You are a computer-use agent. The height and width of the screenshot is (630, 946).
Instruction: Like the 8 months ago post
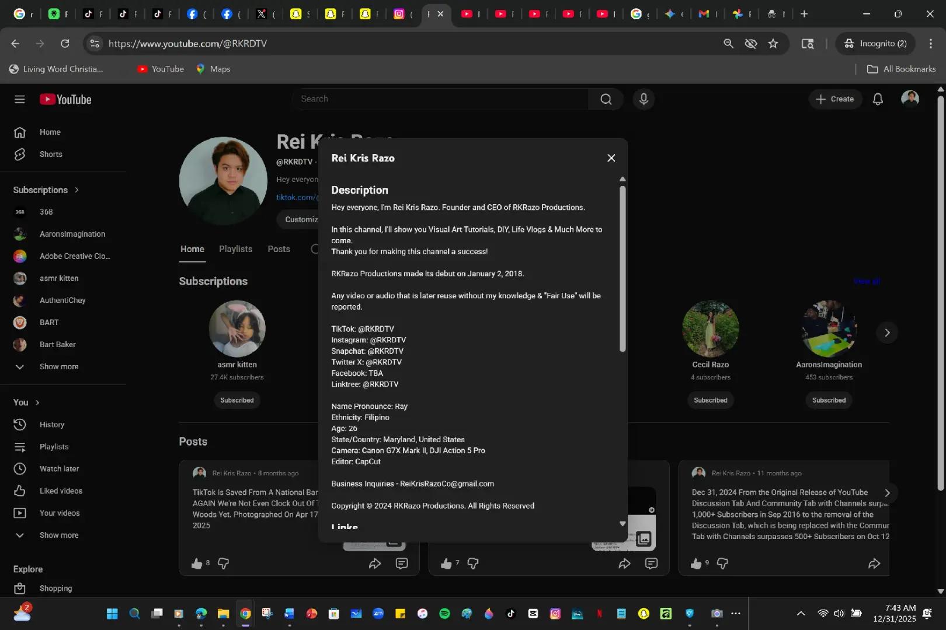[197, 563]
